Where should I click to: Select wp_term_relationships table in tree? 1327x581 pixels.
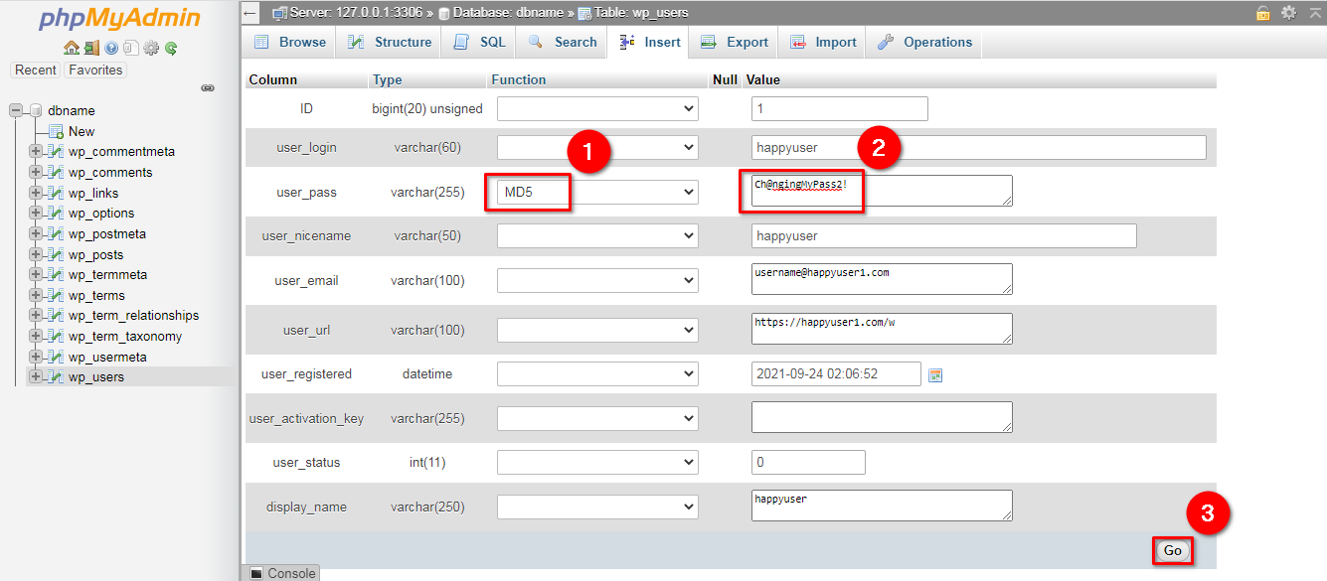pos(133,315)
